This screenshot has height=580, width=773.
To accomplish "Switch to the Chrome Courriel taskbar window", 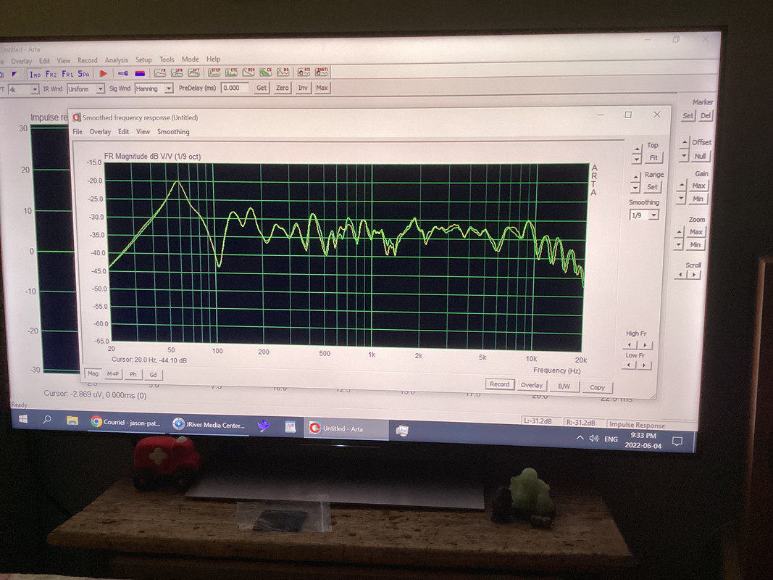I will click(x=126, y=422).
